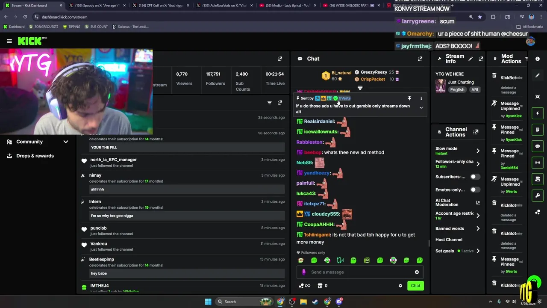Switch to the Spoody on X tab
Viewport: 547px width, 308px height.
pos(97,6)
